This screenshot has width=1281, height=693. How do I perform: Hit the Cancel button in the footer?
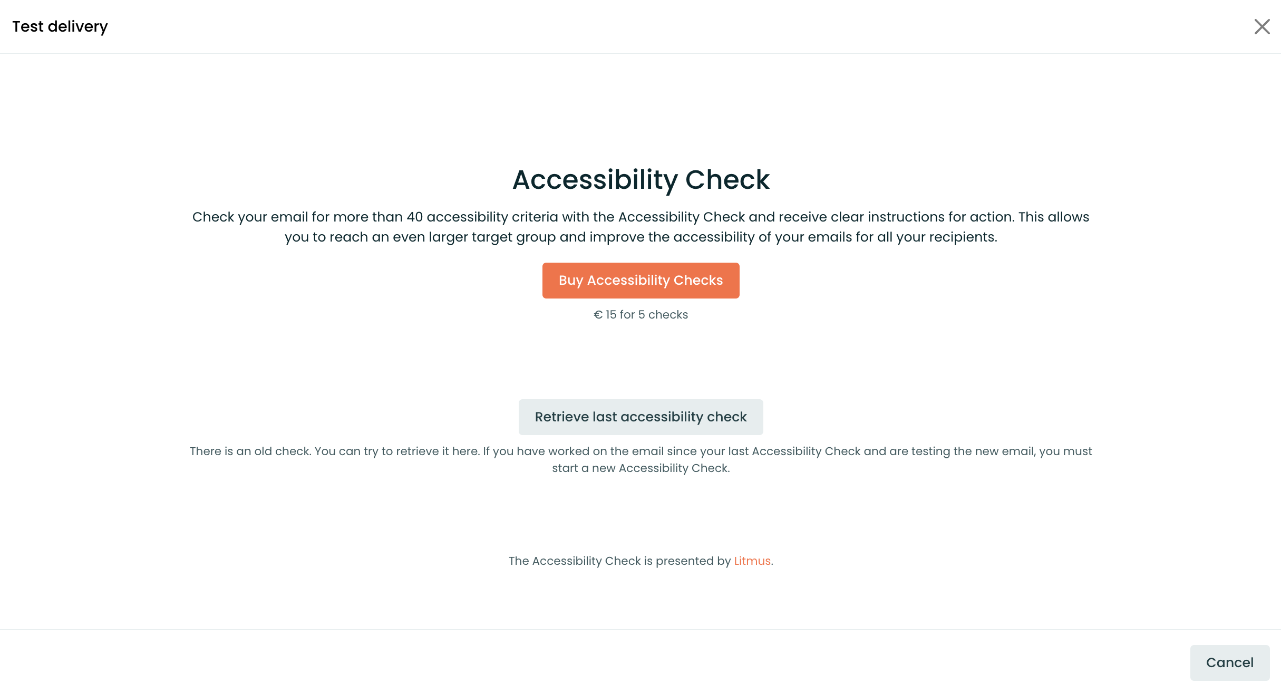[x=1230, y=663]
